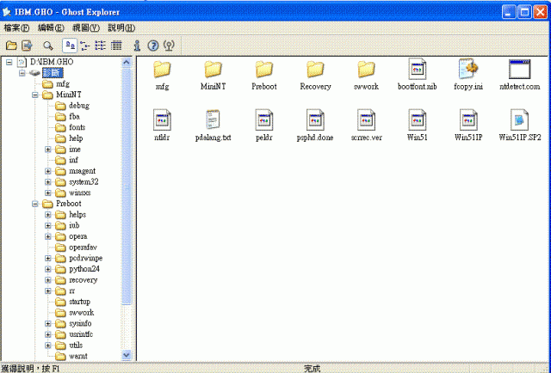Viewport: 551px width, 373px height.
Task: Select the MiniNT folder in file pane
Action: point(213,75)
